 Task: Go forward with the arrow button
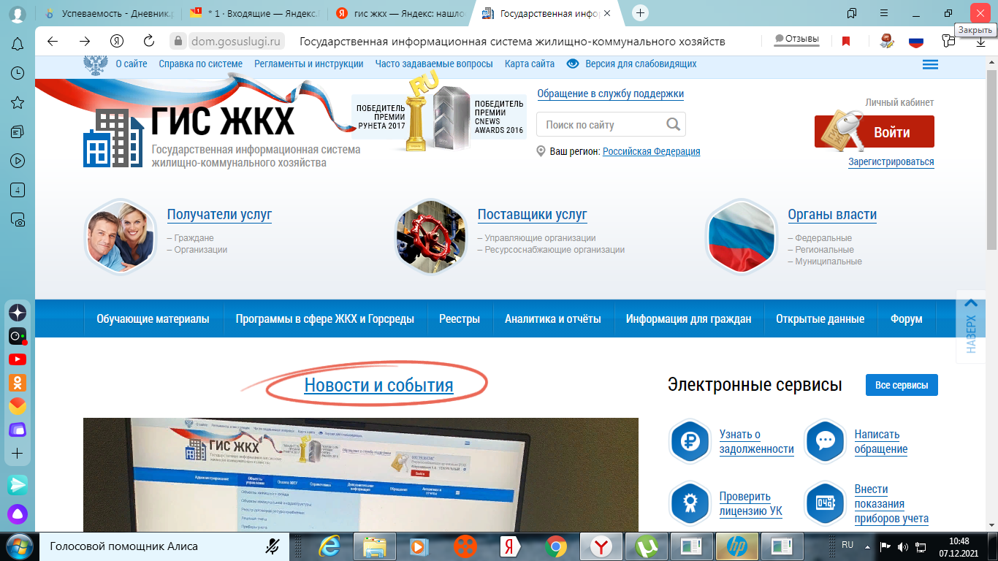pyautogui.click(x=85, y=41)
